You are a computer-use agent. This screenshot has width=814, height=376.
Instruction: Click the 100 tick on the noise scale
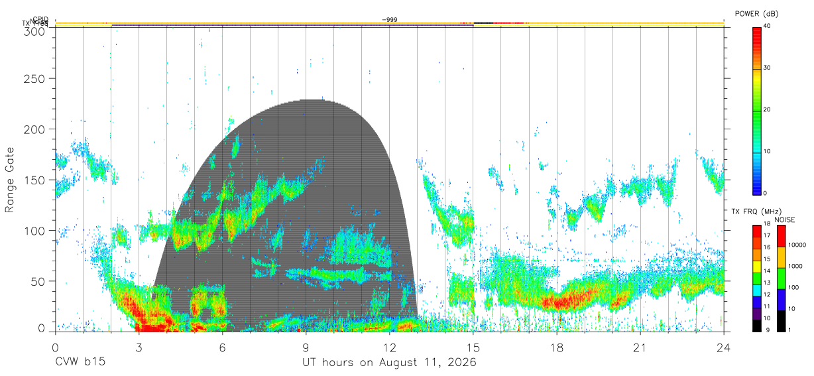tap(794, 287)
